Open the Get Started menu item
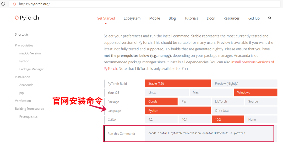Viewport: 283px width, 150px height. (106, 18)
